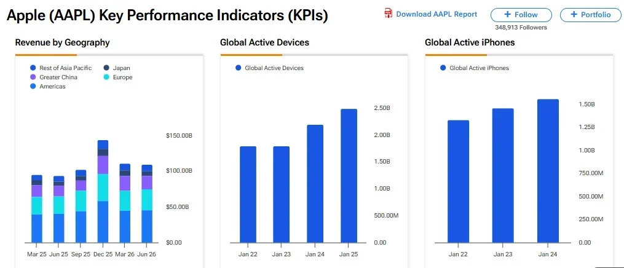Select Jan 24 bar in Global Active Devices
The image size is (624, 268).
click(315, 184)
